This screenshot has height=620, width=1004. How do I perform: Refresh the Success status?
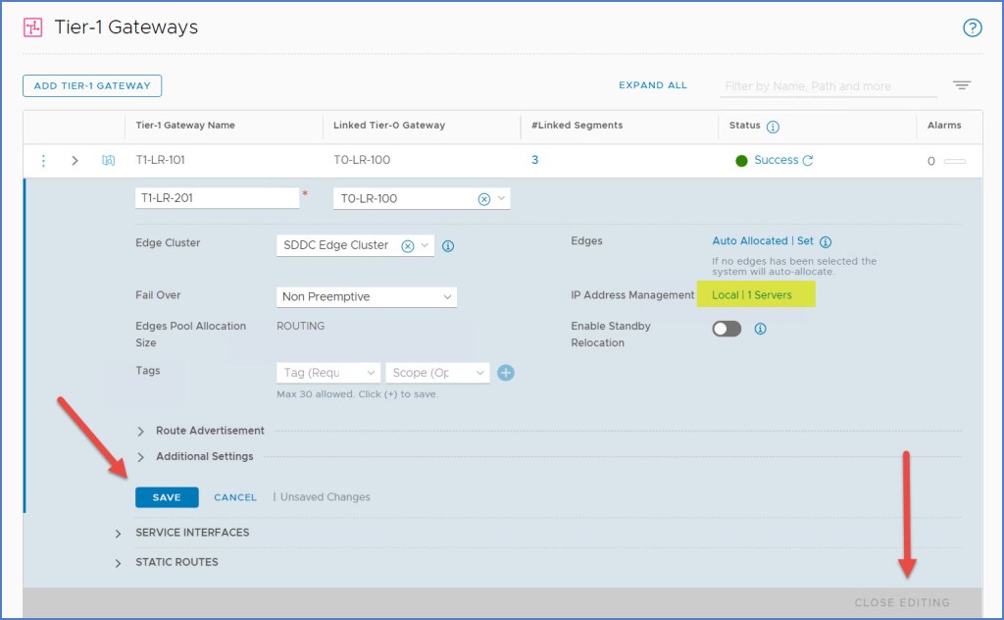[x=808, y=161]
